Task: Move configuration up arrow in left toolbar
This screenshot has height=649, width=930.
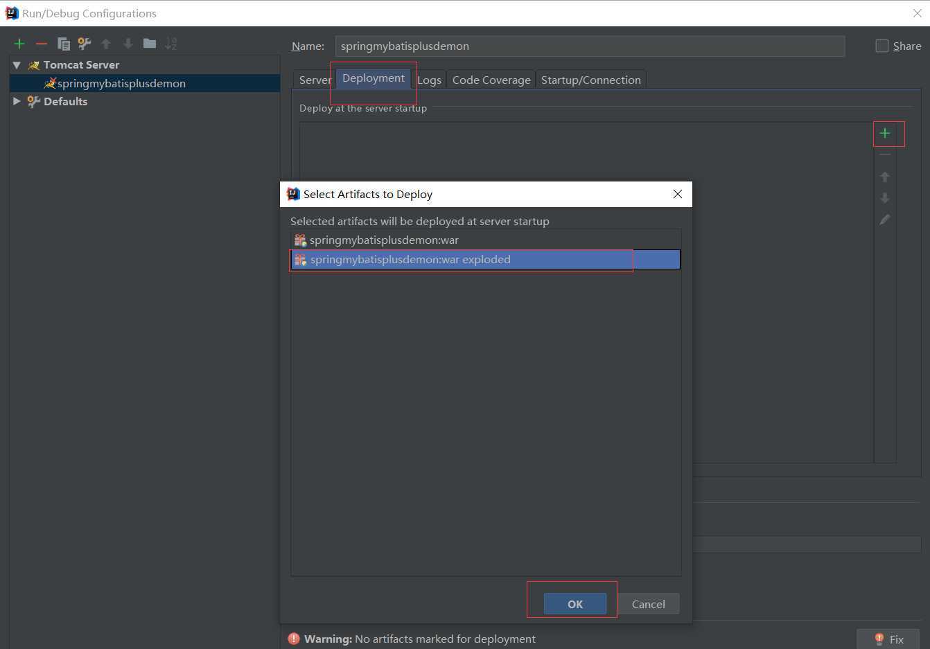Action: [106, 44]
